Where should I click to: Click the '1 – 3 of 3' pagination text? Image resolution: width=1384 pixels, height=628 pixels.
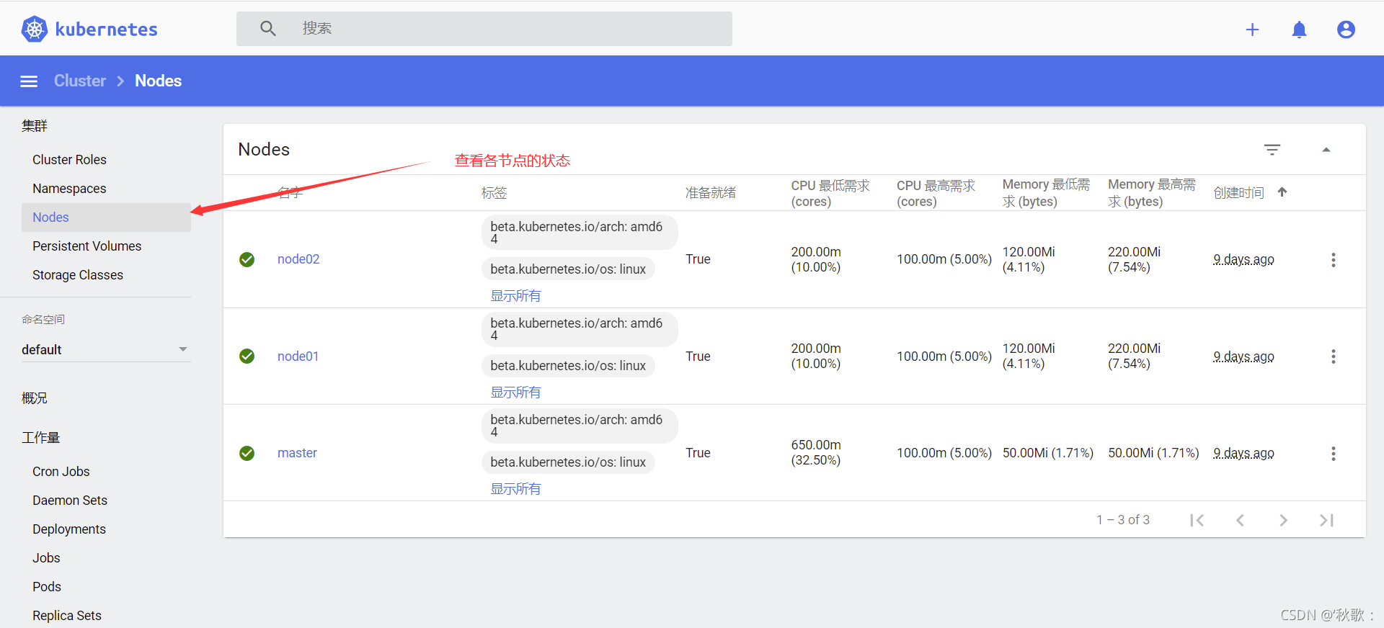1123,520
